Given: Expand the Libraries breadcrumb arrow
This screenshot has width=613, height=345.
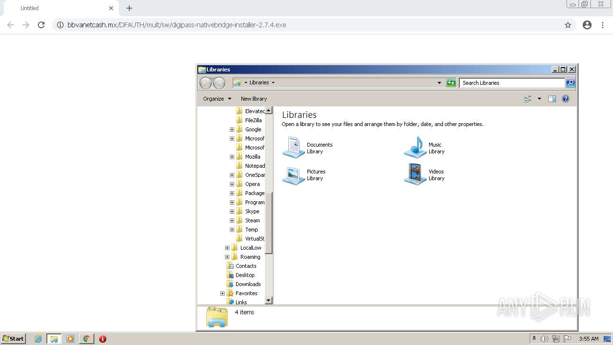Looking at the screenshot, I should (273, 83).
